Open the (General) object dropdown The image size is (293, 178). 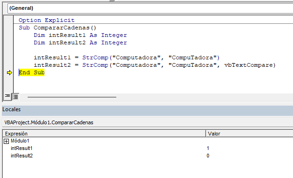click(150, 8)
